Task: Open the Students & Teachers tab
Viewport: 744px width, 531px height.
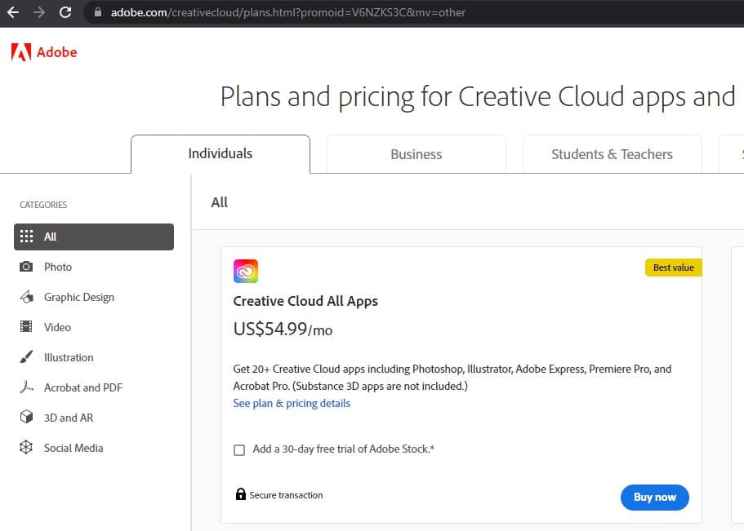Action: 612,154
